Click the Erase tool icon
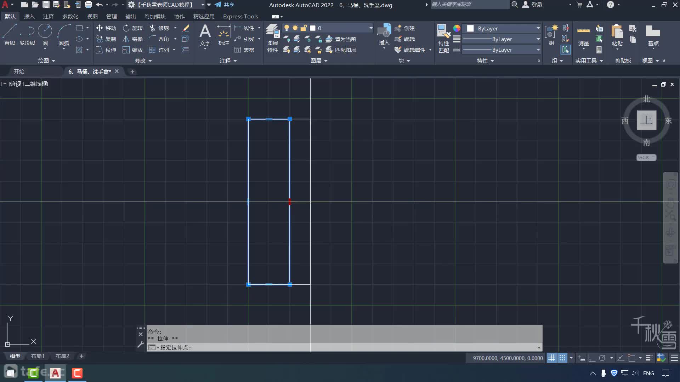This screenshot has height=382, width=680. [186, 28]
